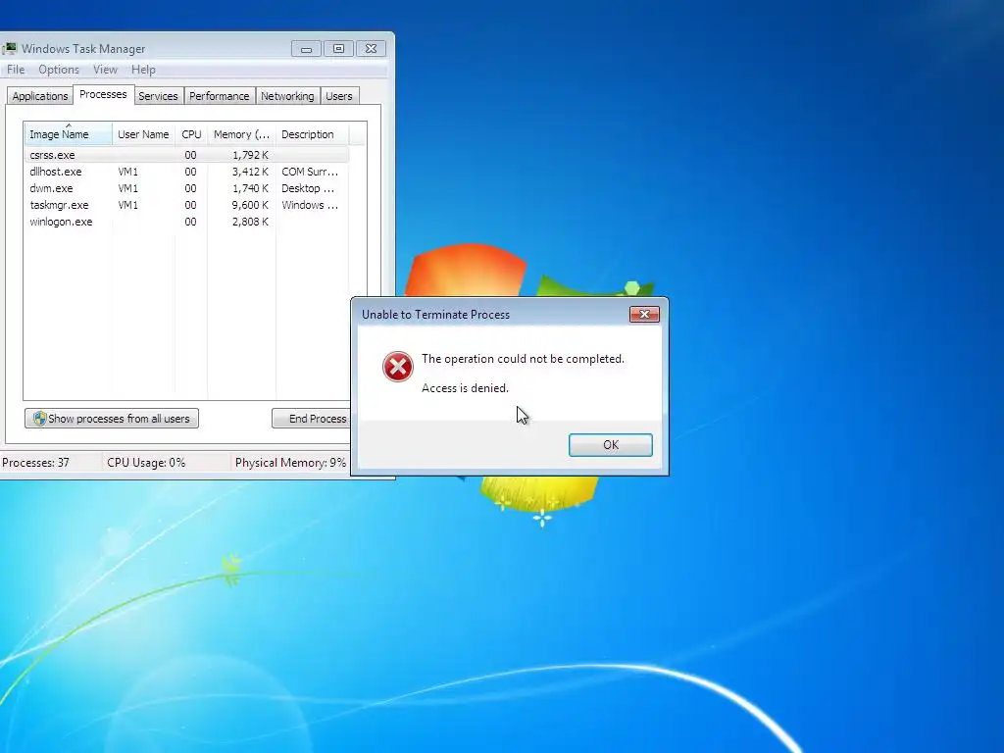Click the 9,600 K memory value
This screenshot has width=1004, height=753.
click(250, 205)
